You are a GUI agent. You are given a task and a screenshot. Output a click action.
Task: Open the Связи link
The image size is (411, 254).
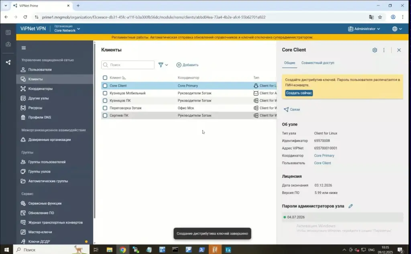(292, 109)
